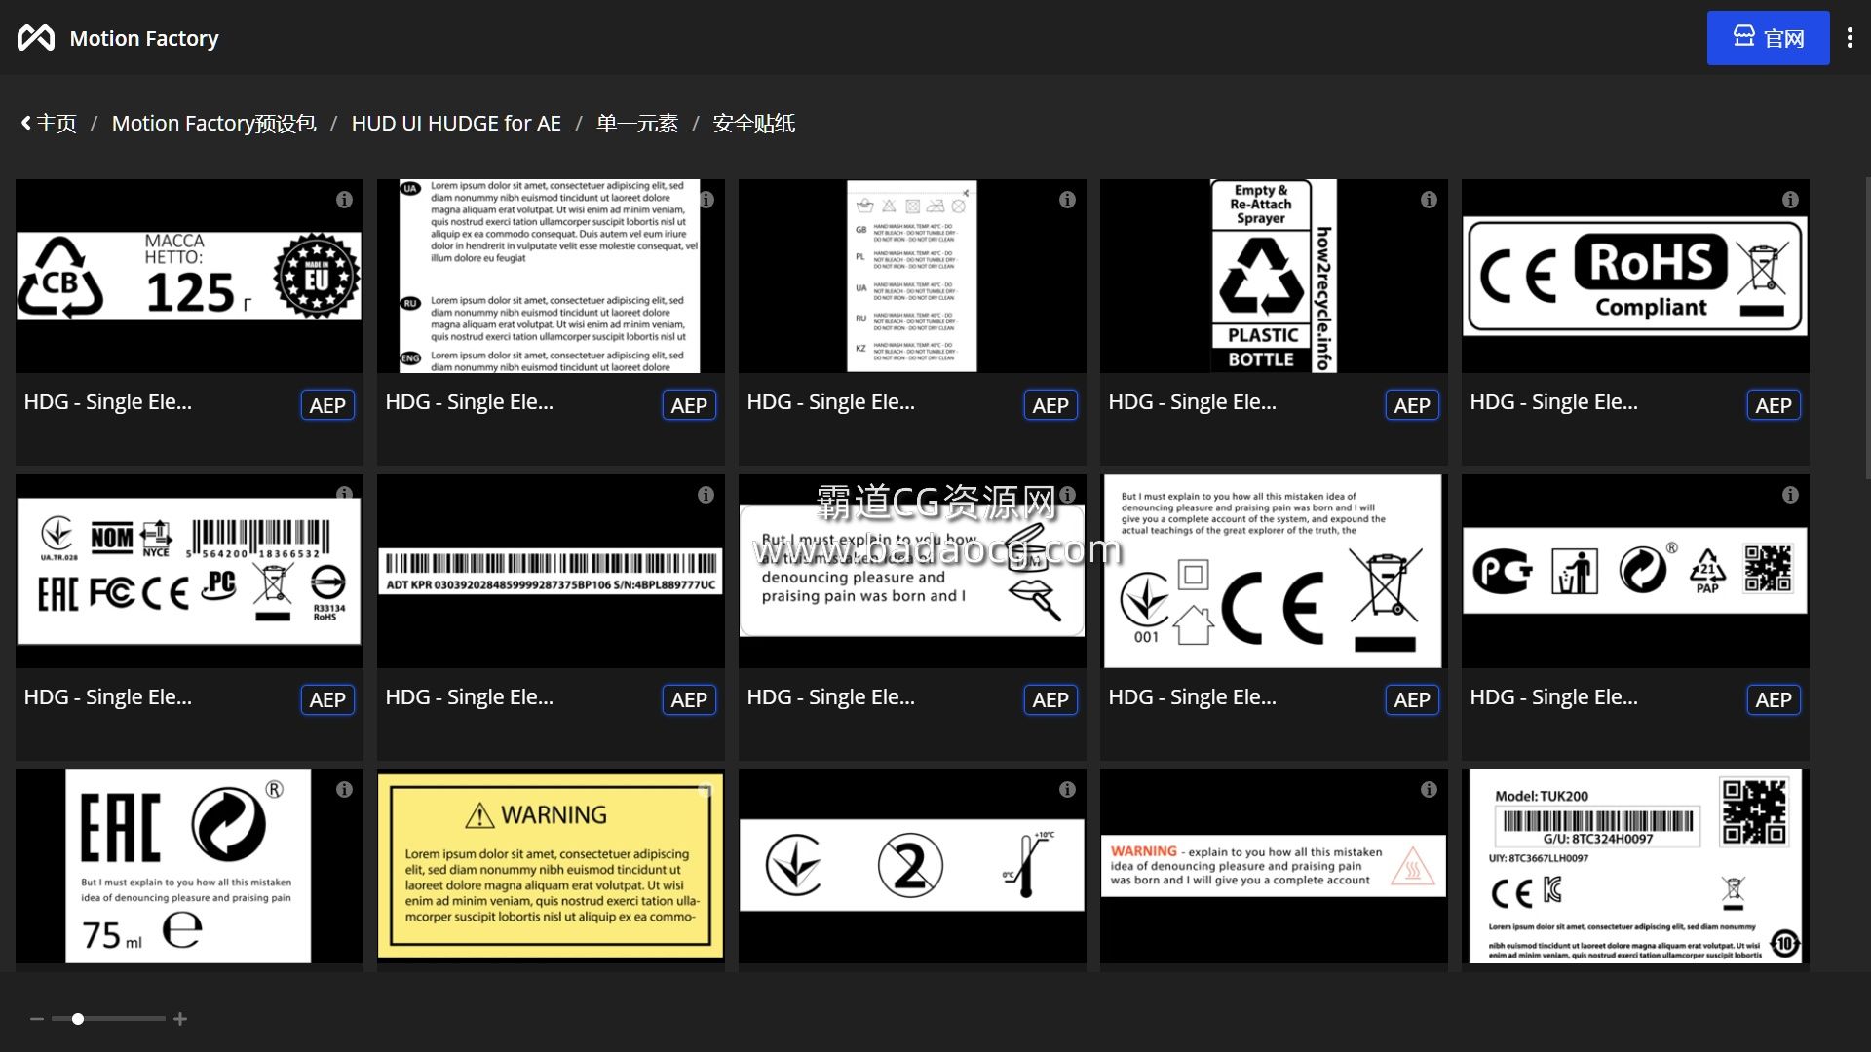Click AEP badge under Plastic Bottle sticker
Image resolution: width=1871 pixels, height=1052 pixels.
(x=1412, y=405)
